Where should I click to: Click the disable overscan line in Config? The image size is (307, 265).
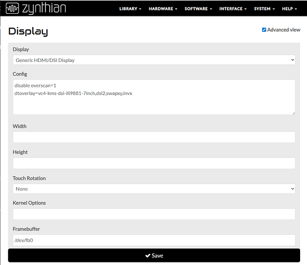pyautogui.click(x=35, y=86)
